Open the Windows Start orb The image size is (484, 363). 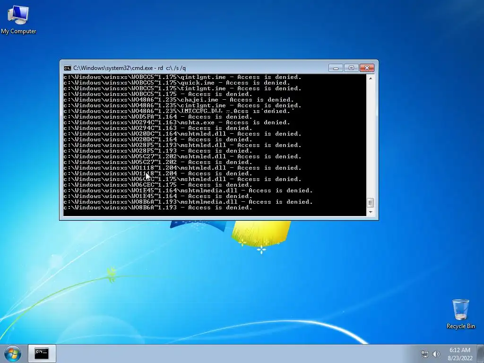[x=12, y=354]
